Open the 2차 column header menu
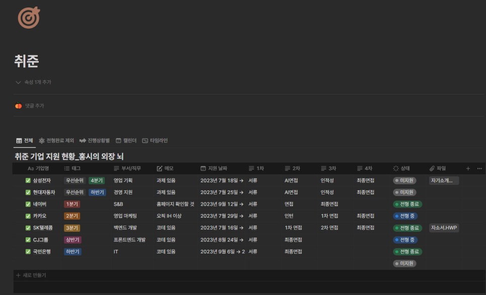 click(292, 168)
